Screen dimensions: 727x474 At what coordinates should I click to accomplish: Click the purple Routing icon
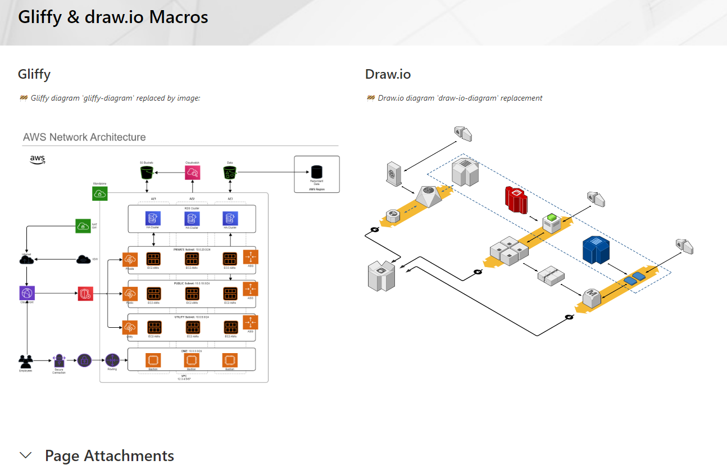click(x=112, y=360)
